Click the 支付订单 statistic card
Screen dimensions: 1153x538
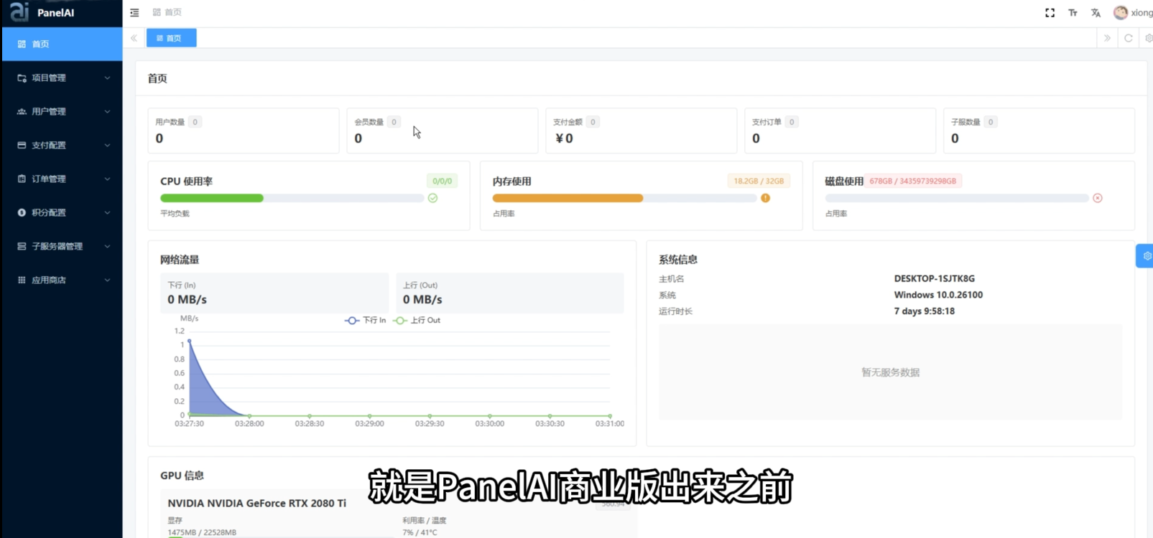click(840, 131)
